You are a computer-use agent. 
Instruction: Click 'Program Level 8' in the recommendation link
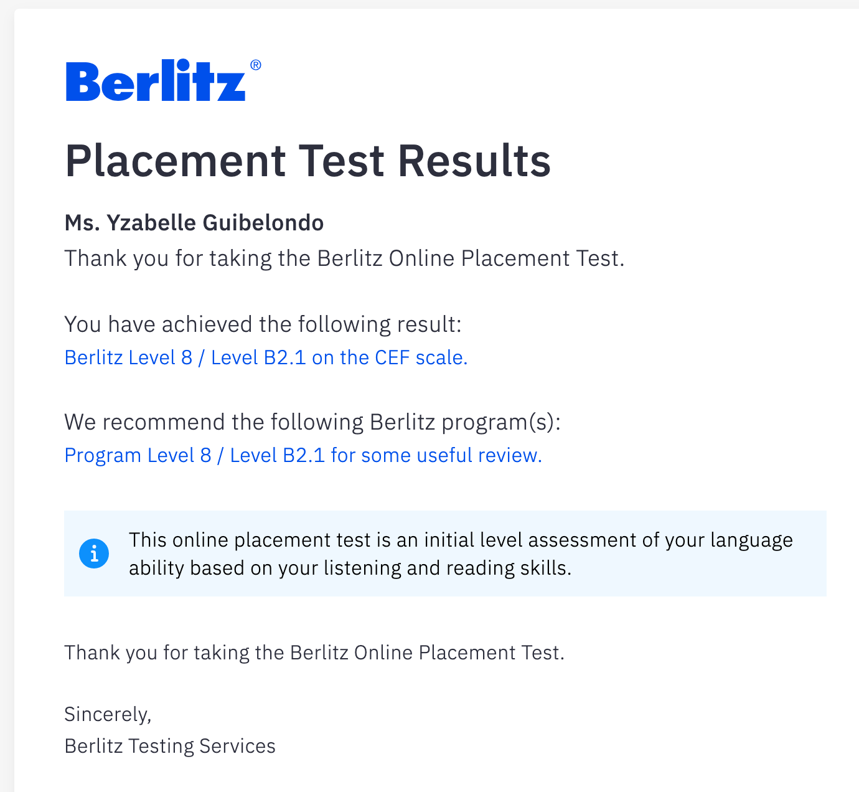pyautogui.click(x=138, y=455)
